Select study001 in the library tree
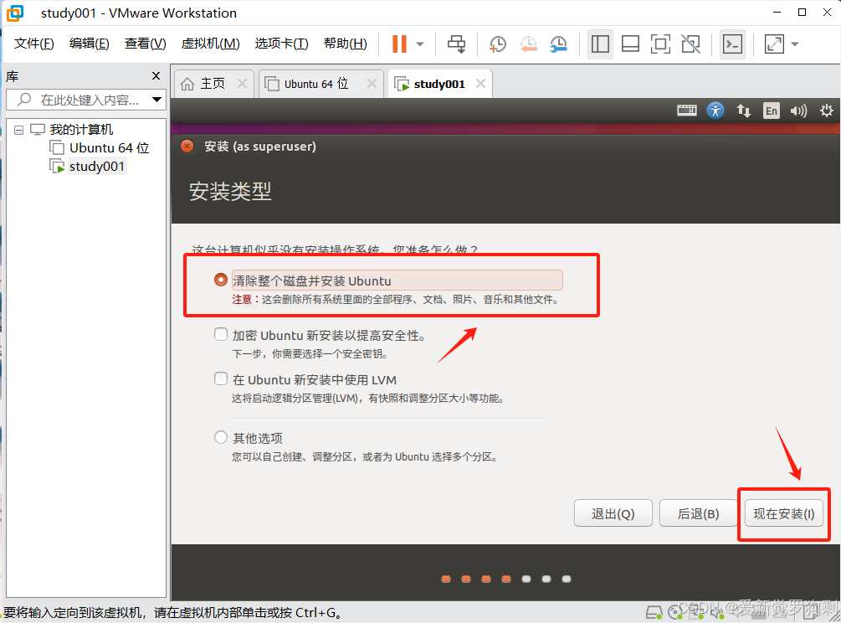Screen dimensions: 841x623 point(97,167)
